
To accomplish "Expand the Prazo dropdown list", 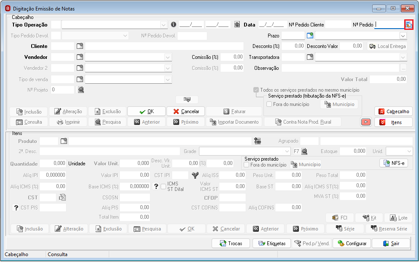I will coord(403,35).
